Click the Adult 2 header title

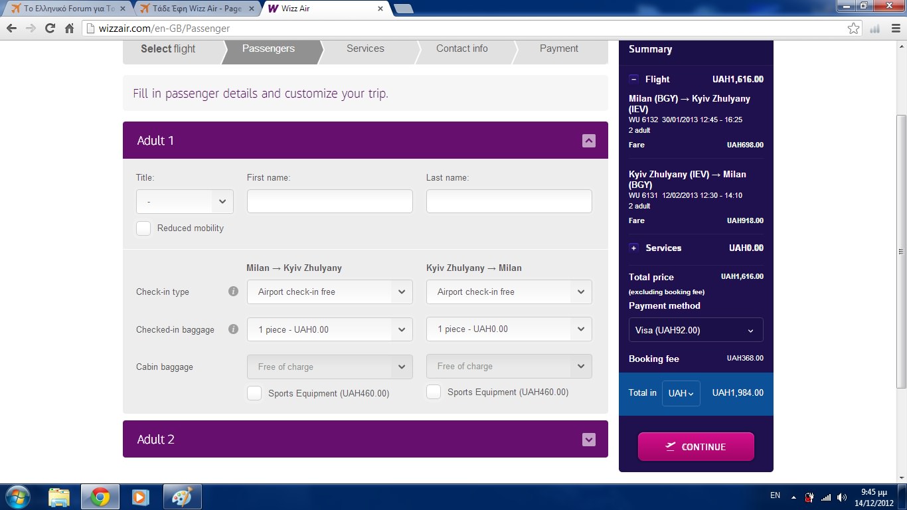(x=155, y=440)
